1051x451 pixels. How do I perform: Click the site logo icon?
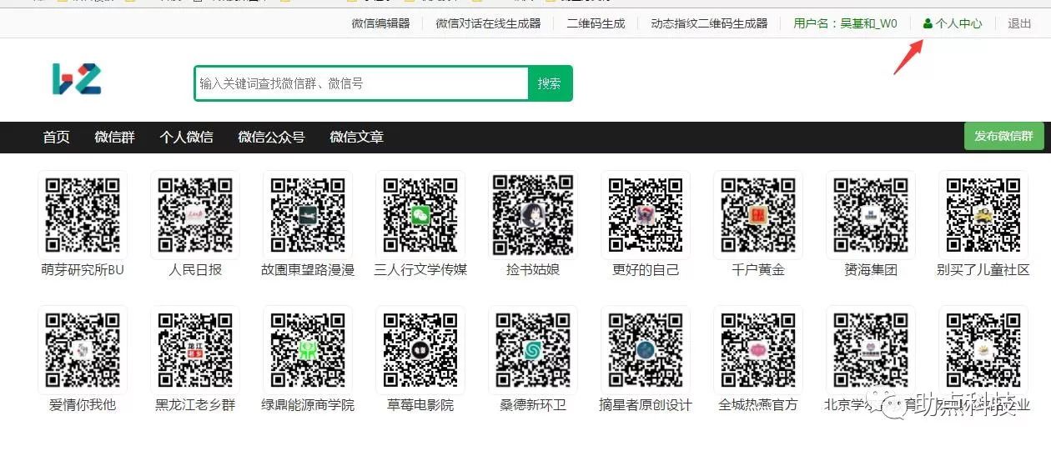[x=77, y=78]
